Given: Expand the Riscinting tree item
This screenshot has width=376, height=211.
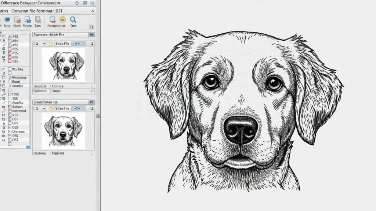Looking at the screenshot, I should [10, 78].
